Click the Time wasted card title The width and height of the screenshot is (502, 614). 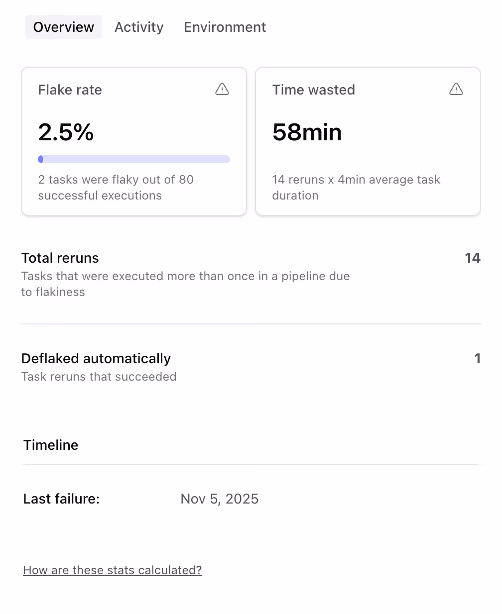(x=313, y=90)
